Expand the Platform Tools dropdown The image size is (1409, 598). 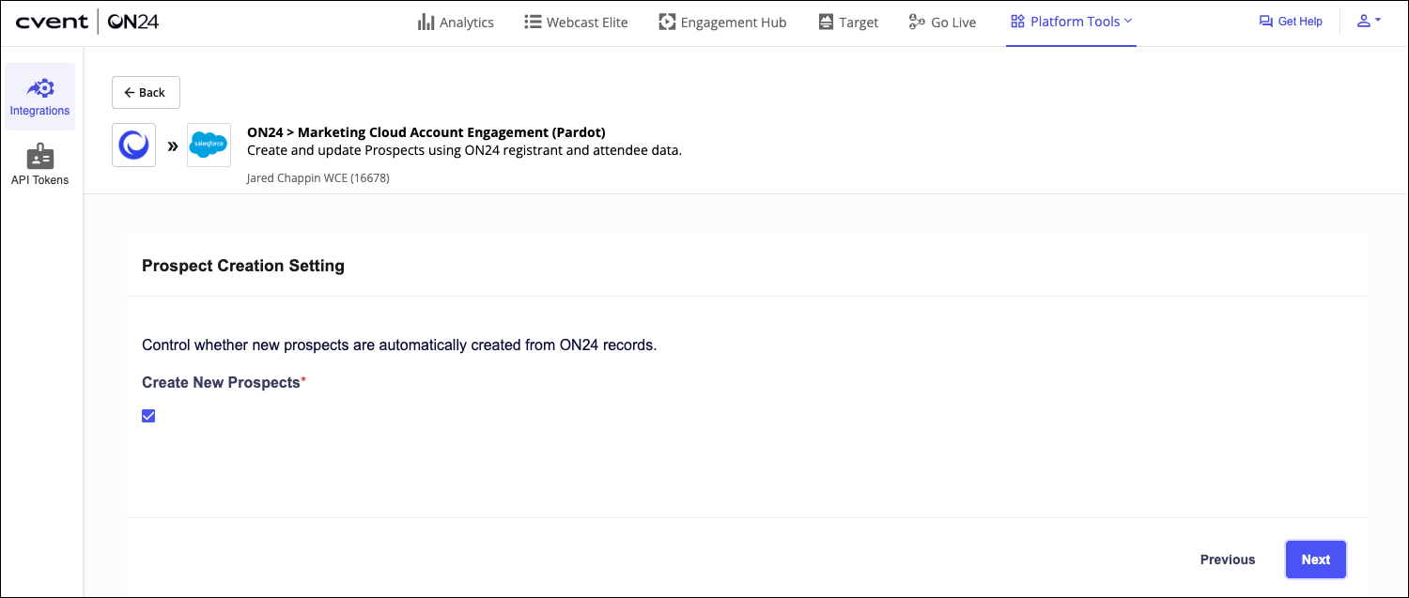tap(1071, 22)
